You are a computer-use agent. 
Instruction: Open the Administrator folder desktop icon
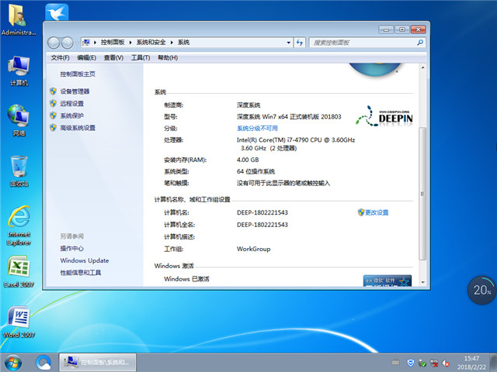coord(19,19)
